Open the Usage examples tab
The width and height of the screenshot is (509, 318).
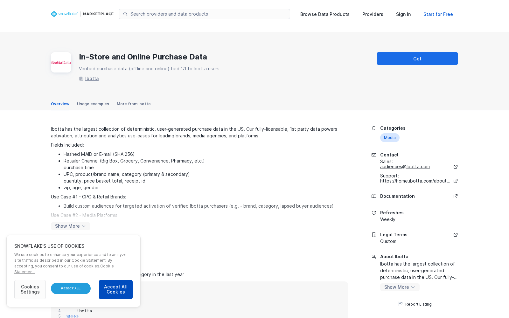tap(93, 104)
